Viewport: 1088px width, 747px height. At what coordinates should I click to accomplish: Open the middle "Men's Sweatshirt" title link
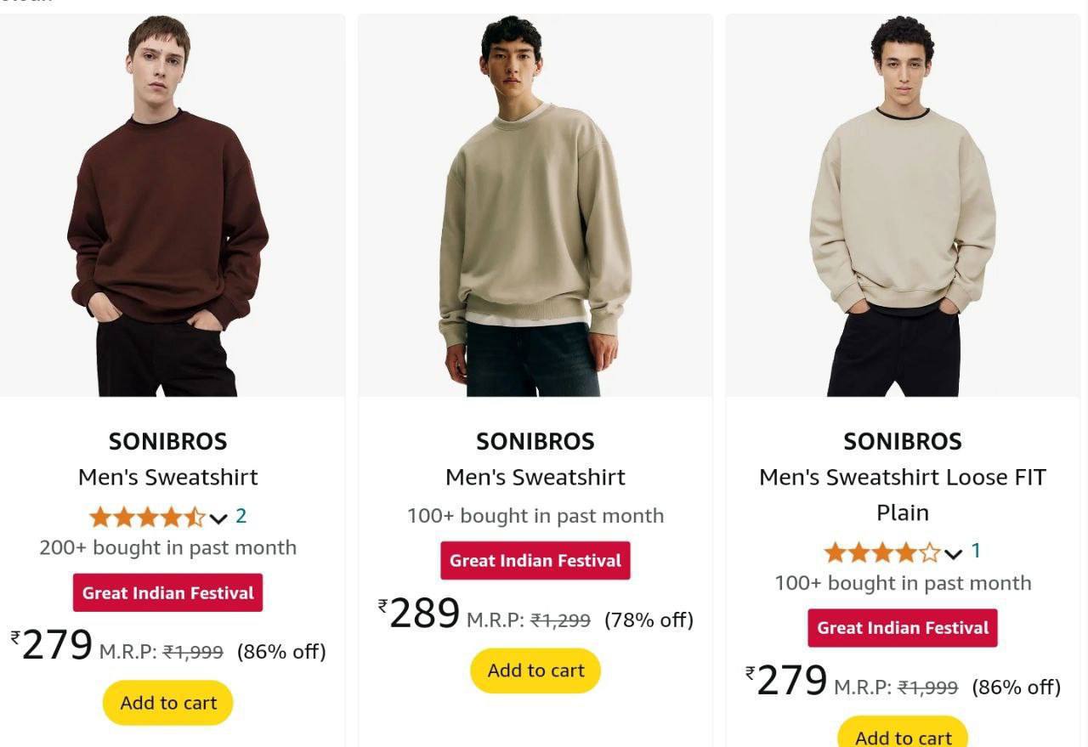click(535, 477)
